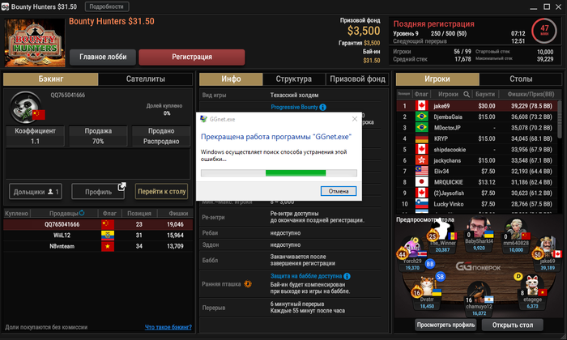Image resolution: width=567 pixels, height=340 pixels.
Task: Click the Vietnam flag in N8vnteam row
Action: 108,246
